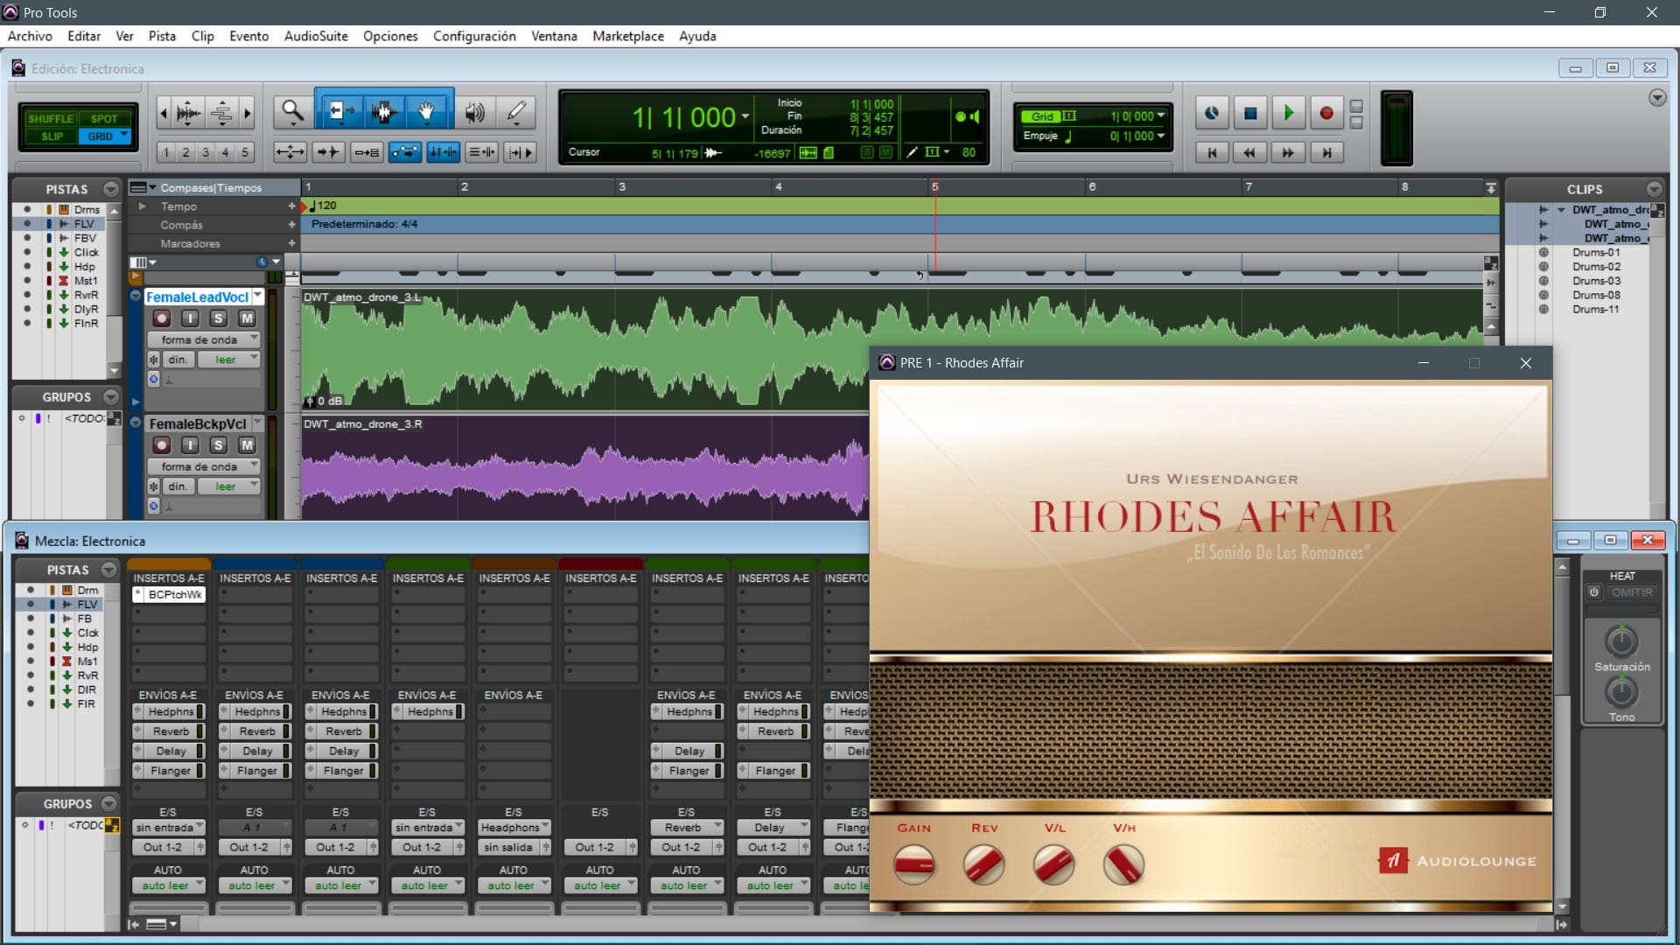Image resolution: width=1680 pixels, height=945 pixels.
Task: Enable Slip edit mode
Action: (x=52, y=136)
